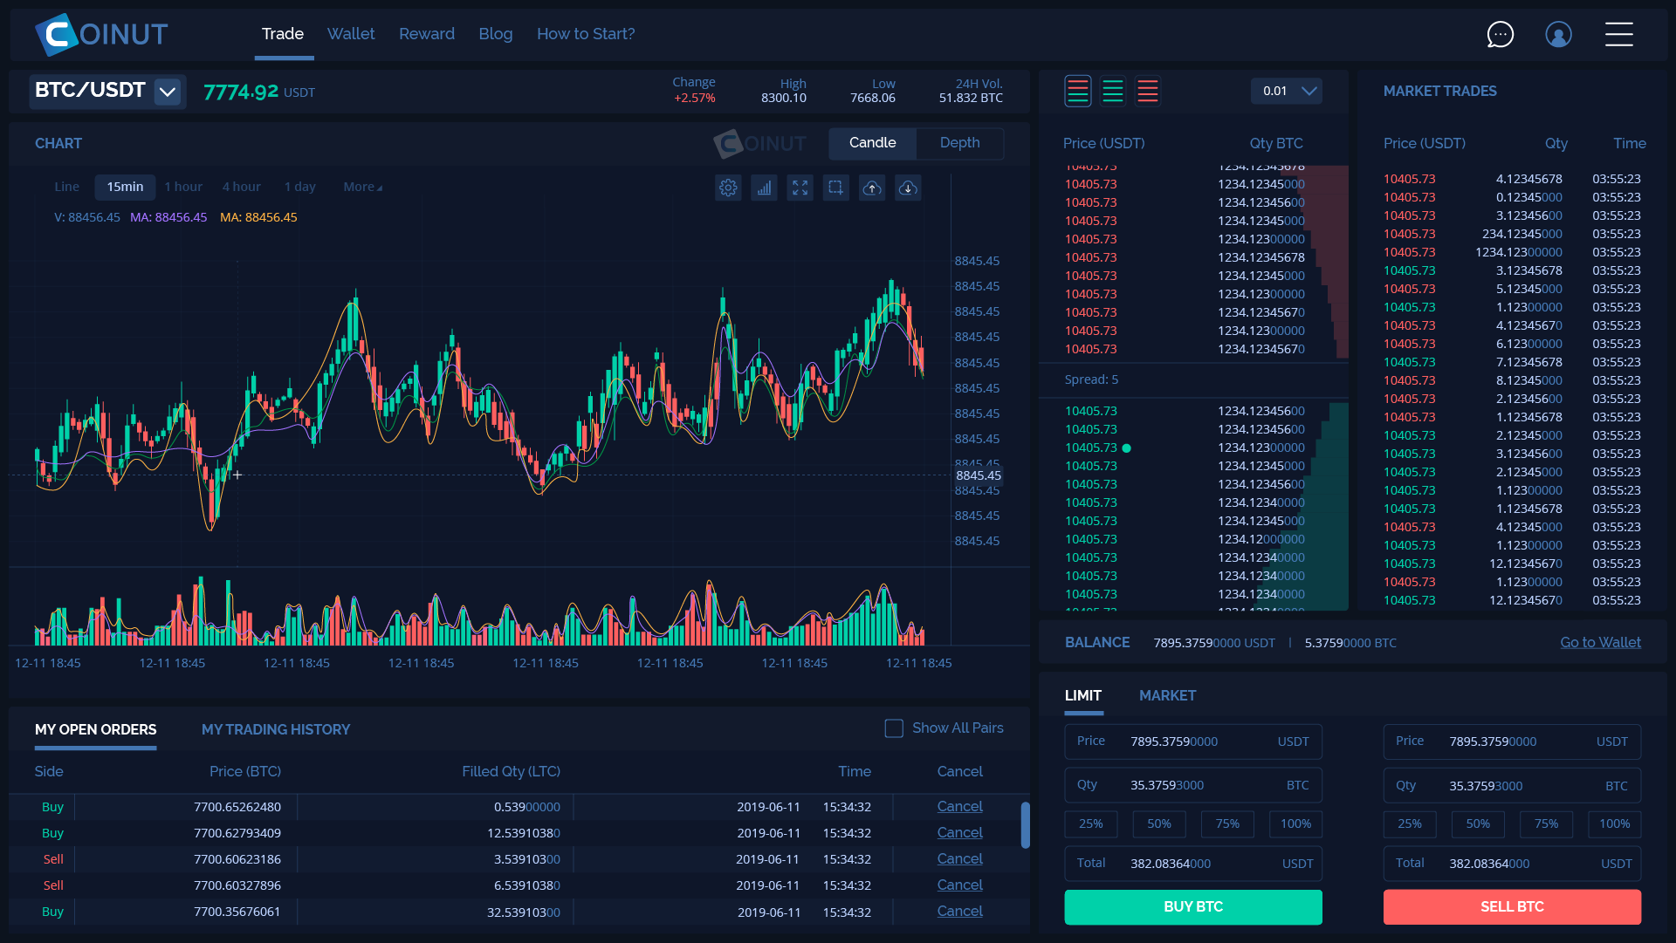Open the Reward tab
Screen dimensions: 1676x943
pos(427,34)
